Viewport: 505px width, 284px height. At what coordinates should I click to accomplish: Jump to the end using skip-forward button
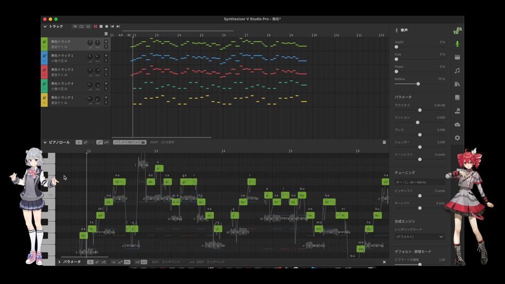[x=118, y=26]
